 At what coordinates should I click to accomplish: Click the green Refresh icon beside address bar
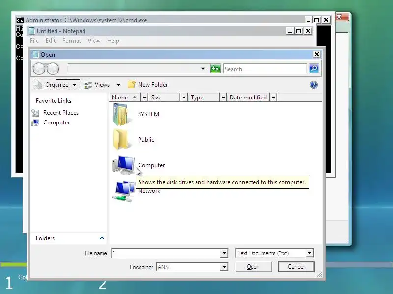coord(215,69)
